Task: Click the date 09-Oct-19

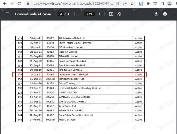Action: (36, 70)
